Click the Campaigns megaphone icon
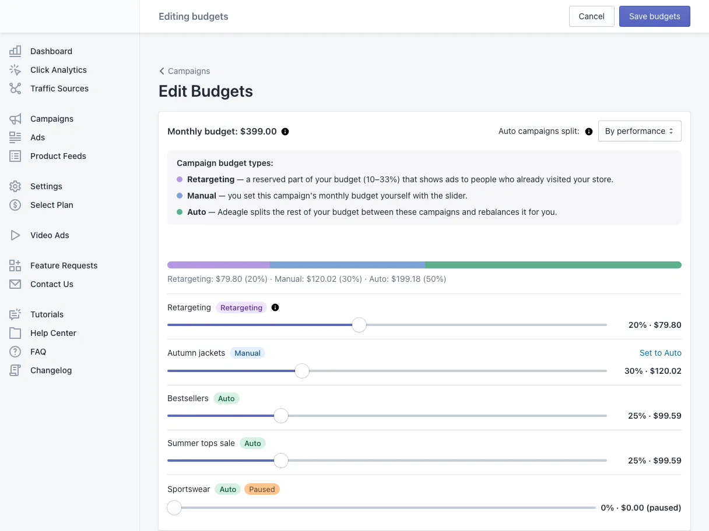Viewport: 709px width, 531px height. (x=15, y=119)
